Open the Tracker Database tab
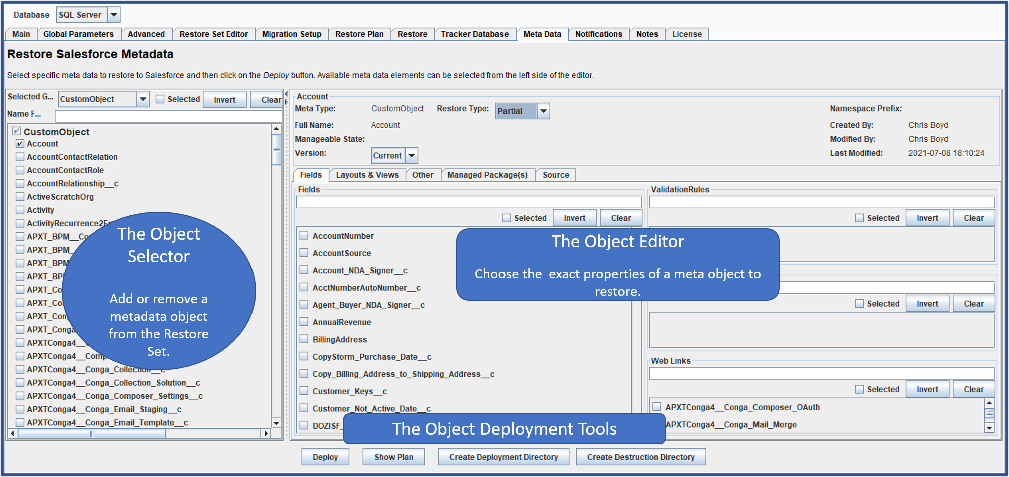This screenshot has width=1009, height=477. (x=475, y=34)
